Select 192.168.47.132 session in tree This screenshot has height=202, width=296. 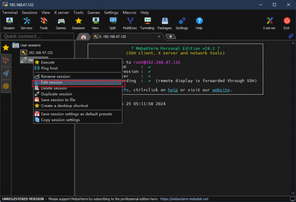37,53
